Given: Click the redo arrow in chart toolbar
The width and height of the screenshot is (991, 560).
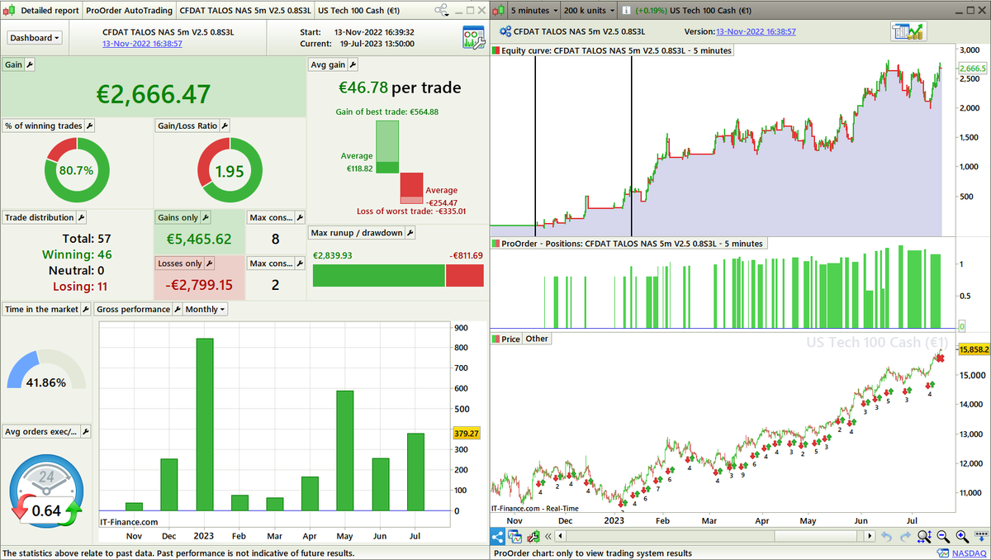Looking at the screenshot, I should click(x=904, y=537).
